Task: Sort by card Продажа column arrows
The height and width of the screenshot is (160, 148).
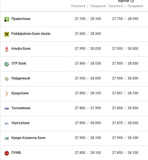Action: click(142, 6)
